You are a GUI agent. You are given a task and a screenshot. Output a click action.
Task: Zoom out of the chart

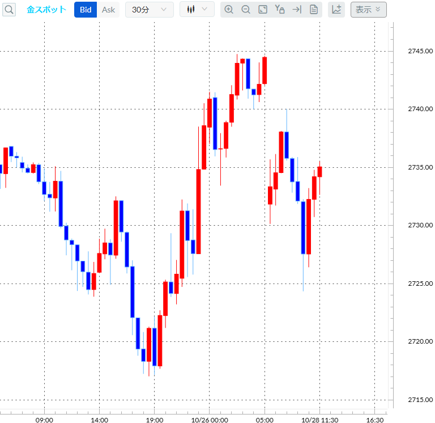(246, 10)
